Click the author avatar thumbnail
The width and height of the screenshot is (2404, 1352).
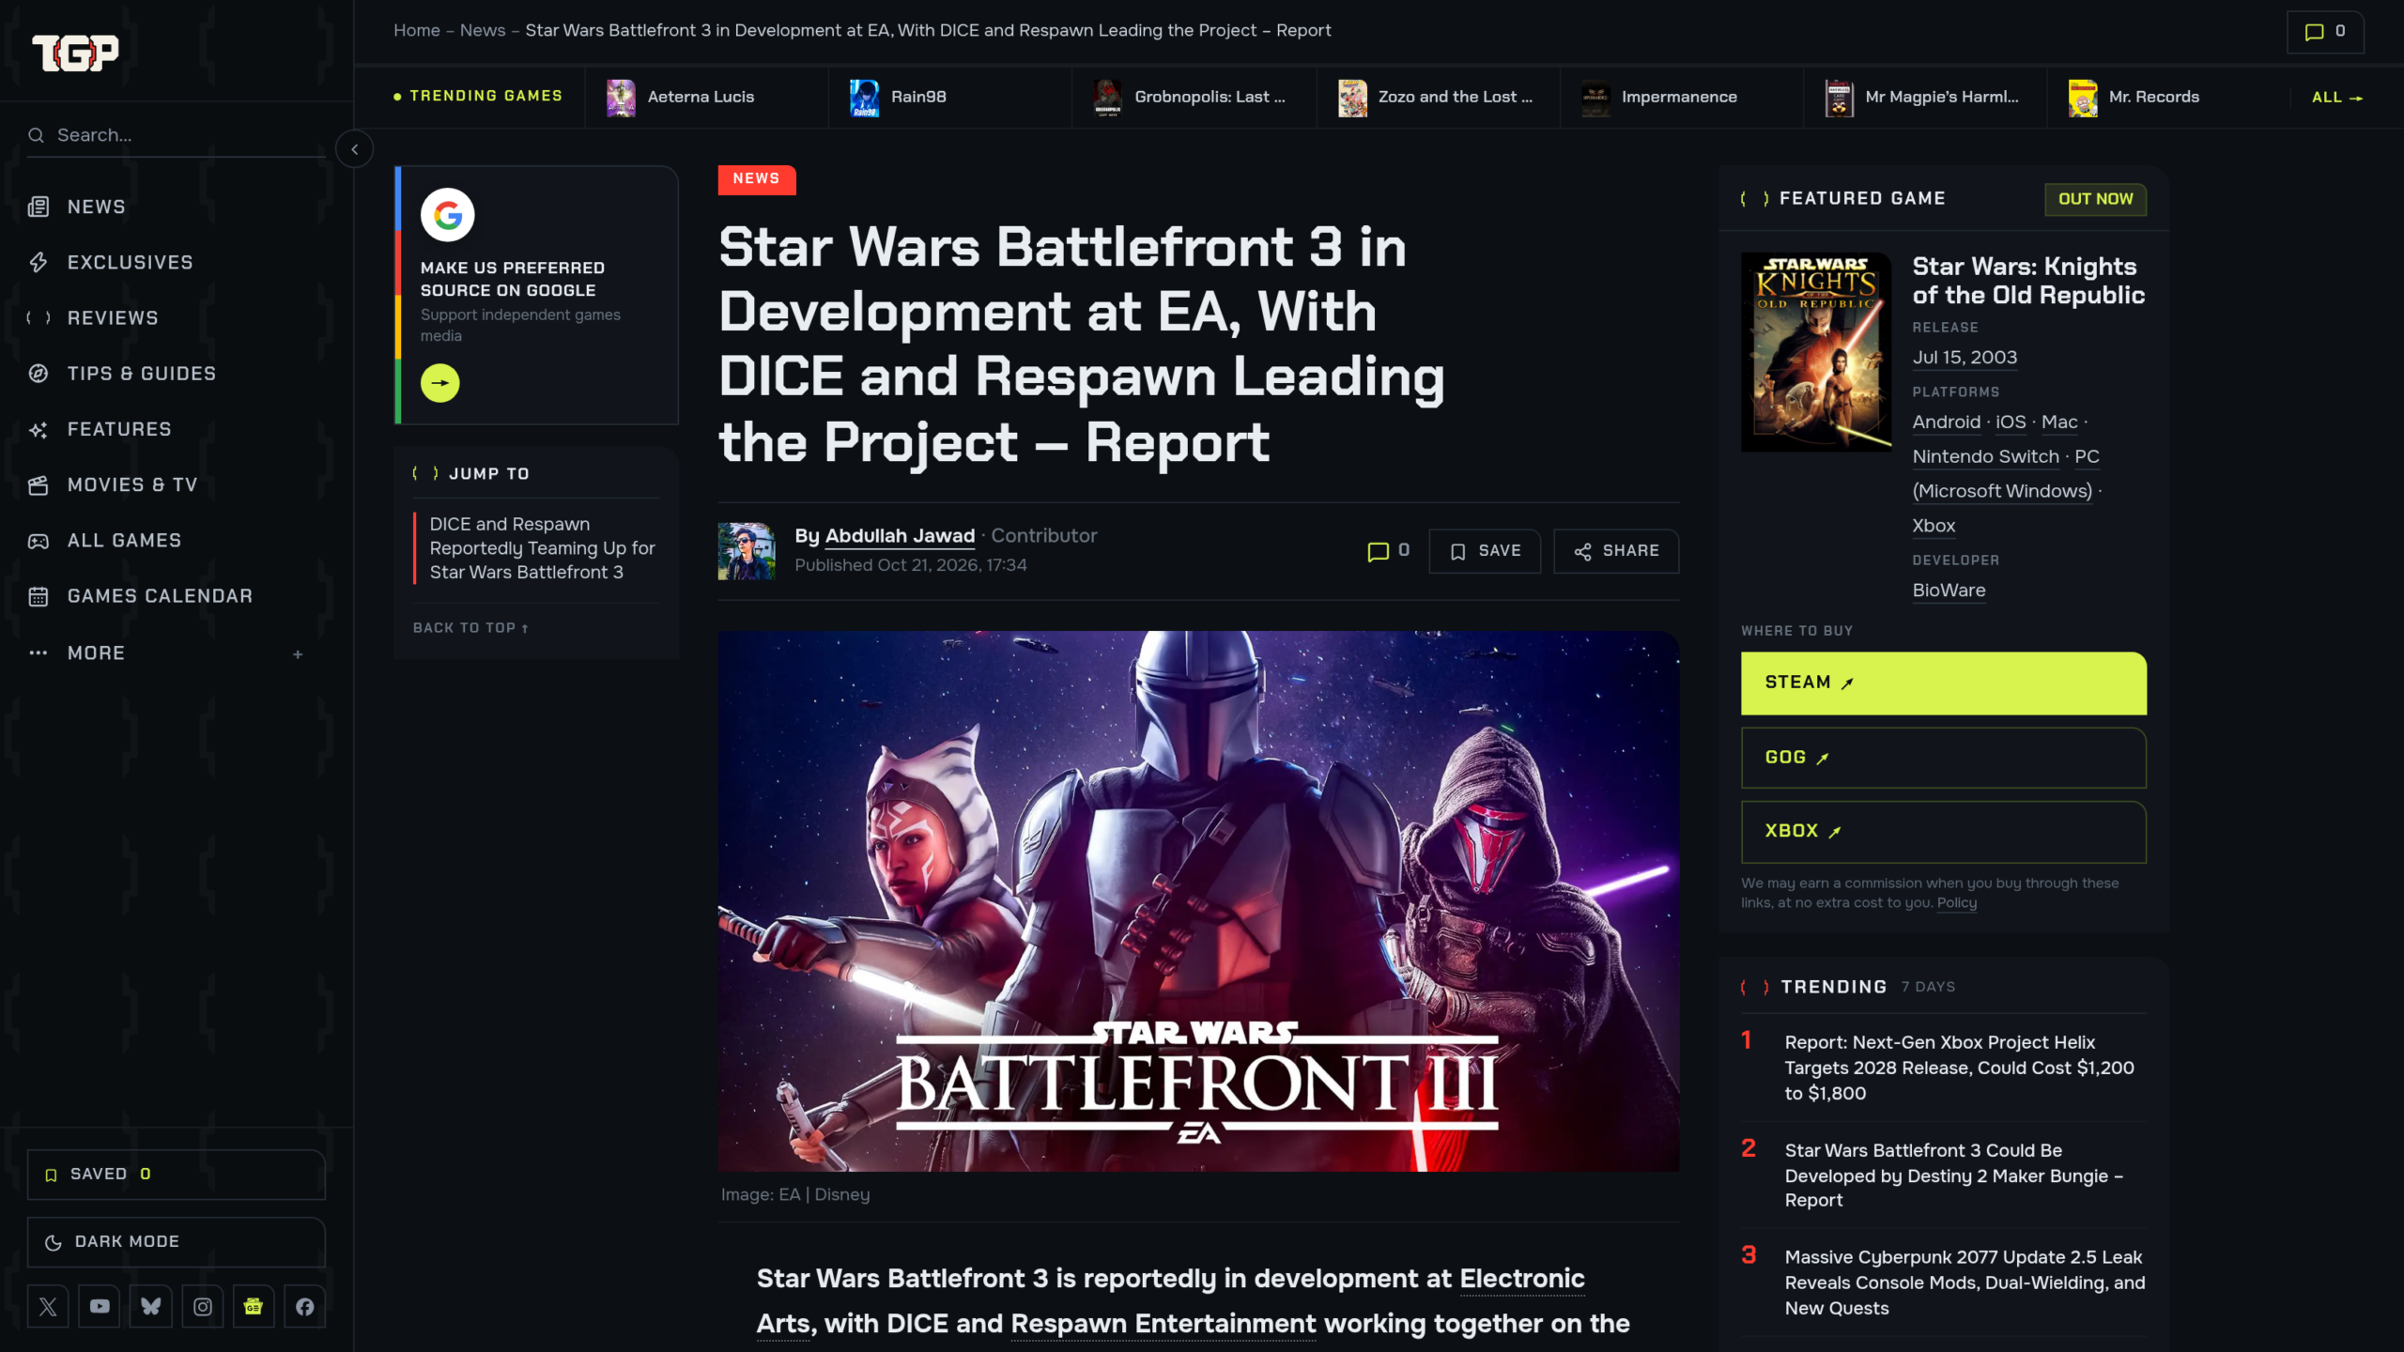pyautogui.click(x=747, y=551)
